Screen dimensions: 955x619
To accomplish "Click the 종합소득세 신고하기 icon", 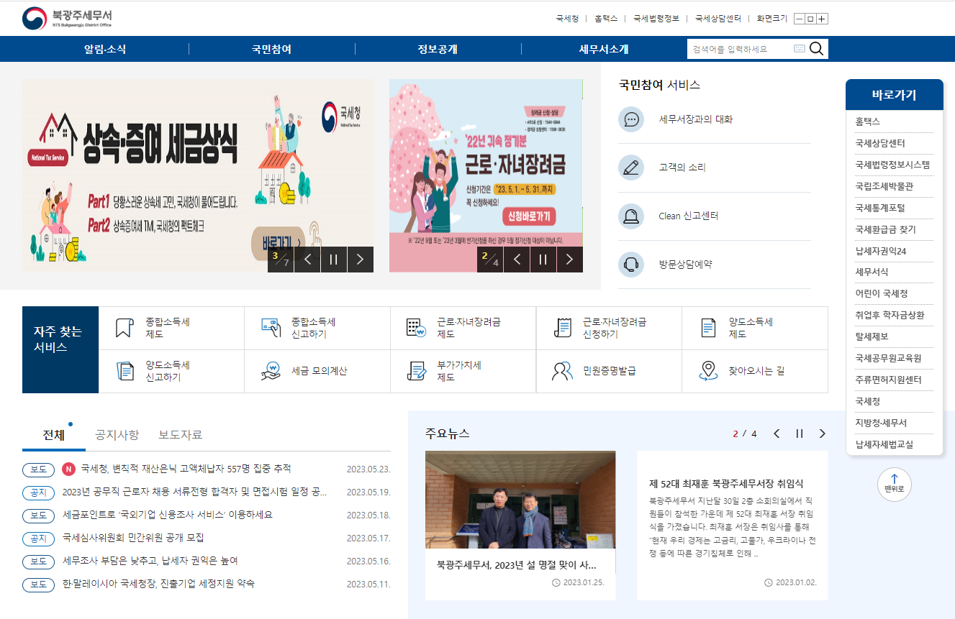I will coord(271,328).
